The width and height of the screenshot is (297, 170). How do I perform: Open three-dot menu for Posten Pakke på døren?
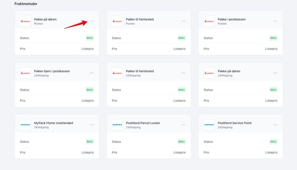(x=92, y=21)
